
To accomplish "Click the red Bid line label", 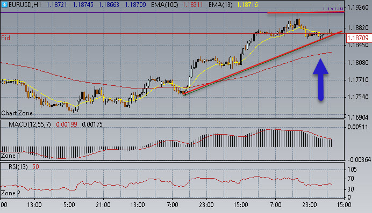I will coord(5,38).
